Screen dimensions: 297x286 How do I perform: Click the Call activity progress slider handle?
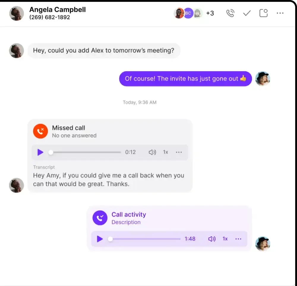110,239
